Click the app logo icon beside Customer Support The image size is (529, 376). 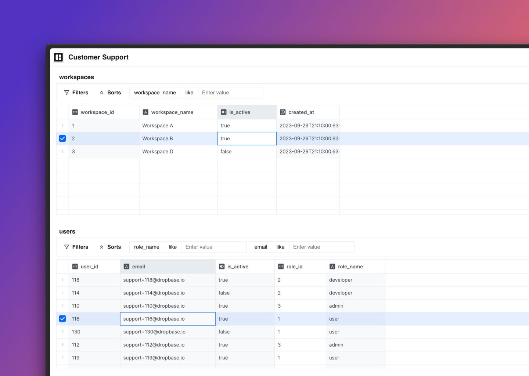point(59,57)
